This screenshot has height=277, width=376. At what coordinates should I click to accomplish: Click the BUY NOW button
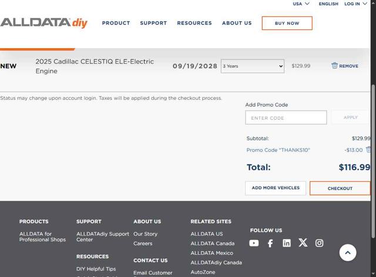point(287,23)
